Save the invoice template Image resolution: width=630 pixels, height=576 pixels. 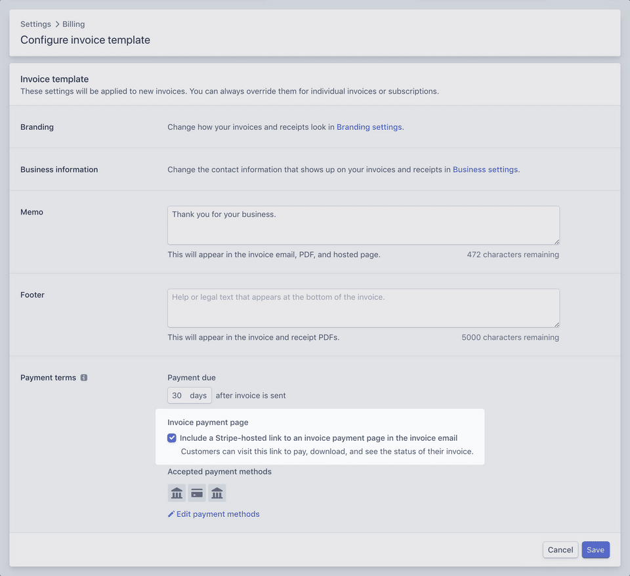click(595, 550)
